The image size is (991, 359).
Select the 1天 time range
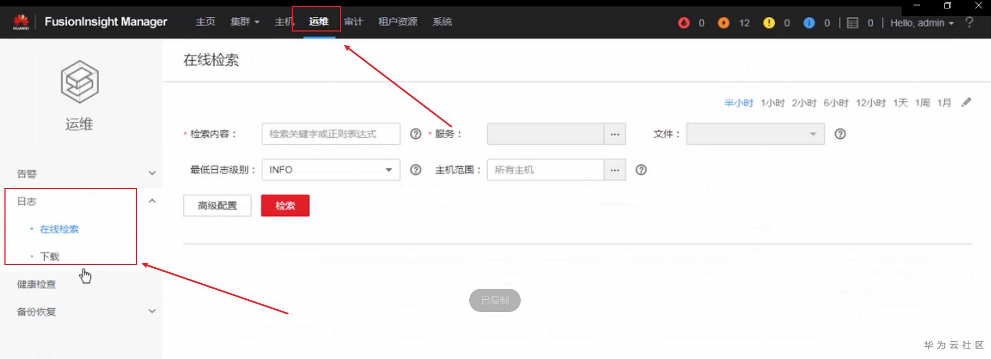point(901,103)
